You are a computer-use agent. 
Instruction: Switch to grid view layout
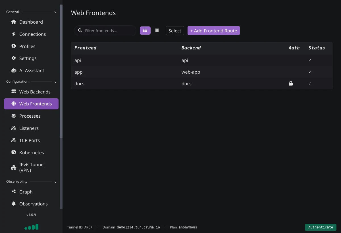[x=157, y=30]
